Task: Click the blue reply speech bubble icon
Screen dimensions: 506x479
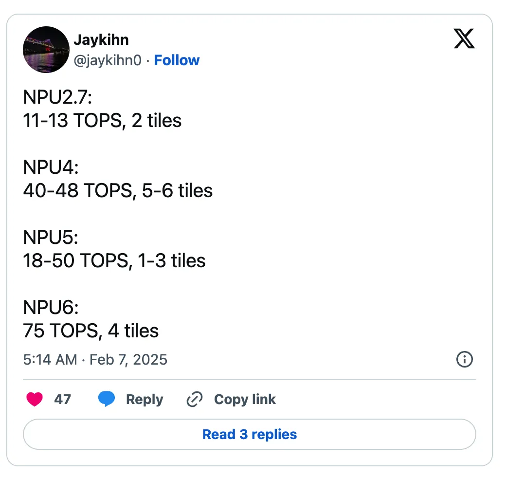Action: pyautogui.click(x=107, y=400)
